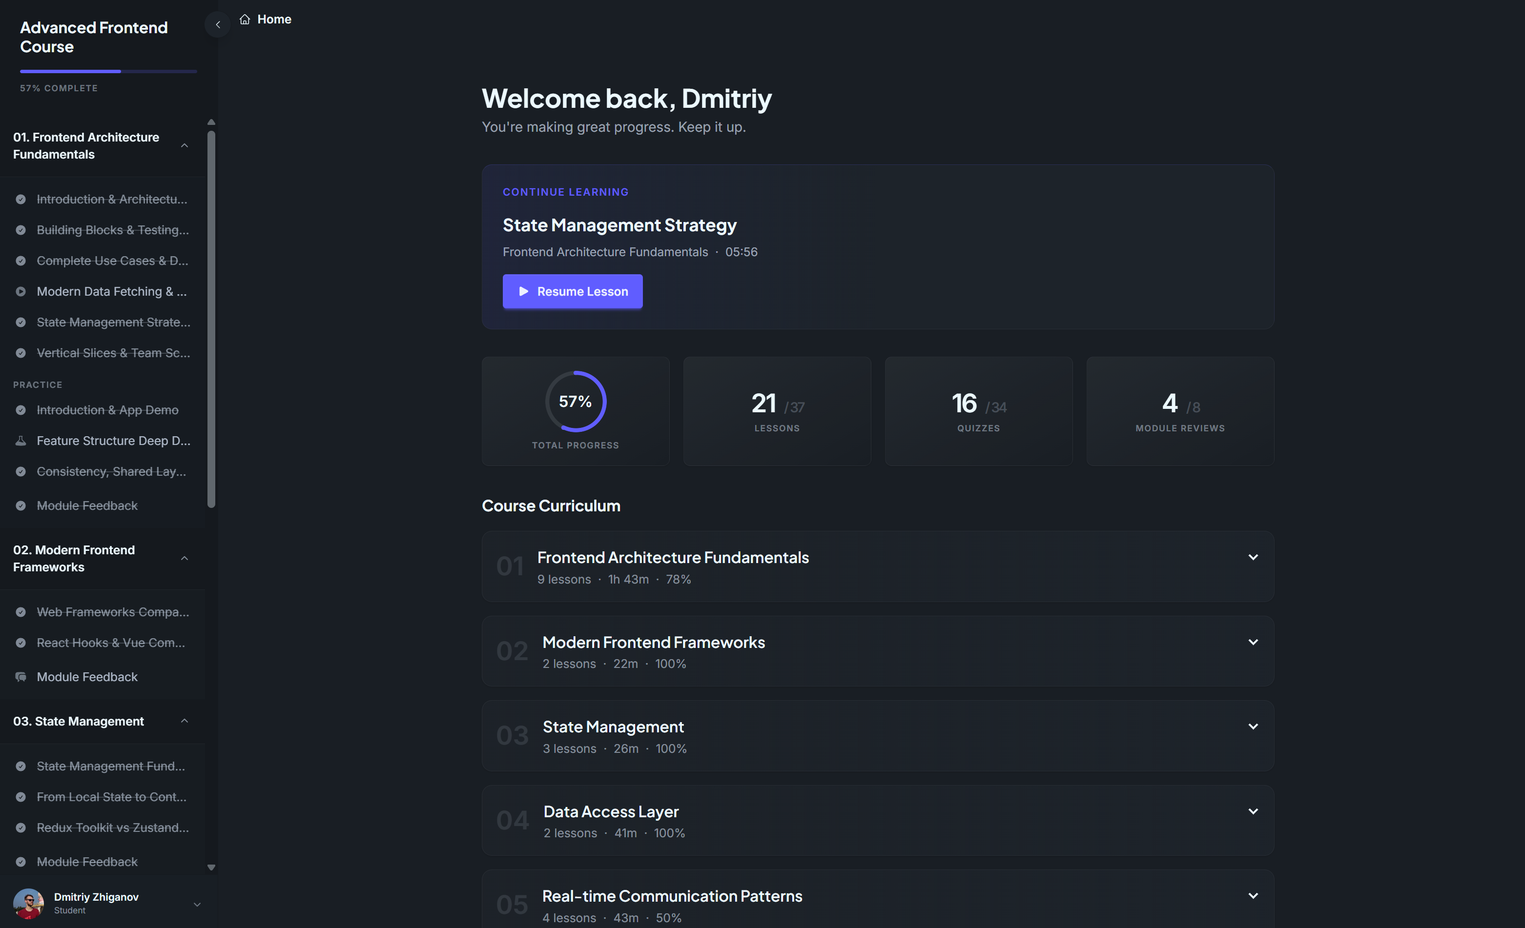1525x928 pixels.
Task: Select the Vertical Slices & Team lesson
Action: tap(113, 353)
